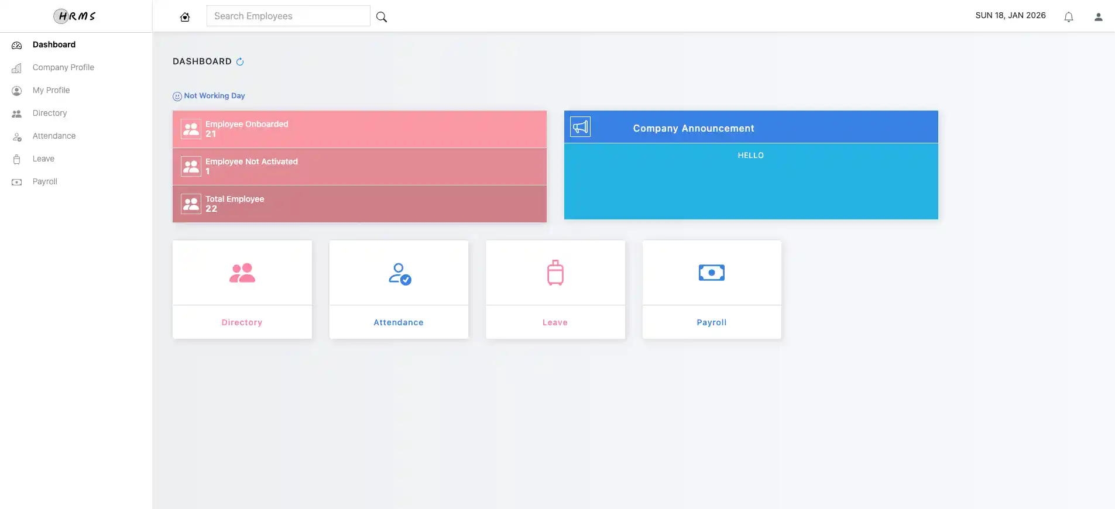Click the Employee Not Activated 1 row
1115x509 pixels.
[359, 167]
